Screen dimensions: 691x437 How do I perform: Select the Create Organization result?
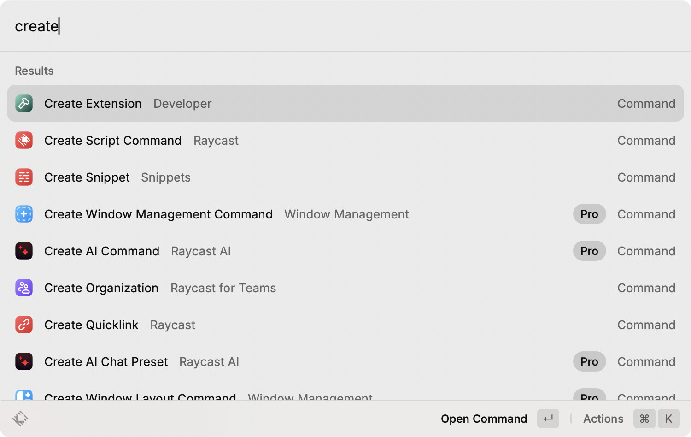pos(345,288)
